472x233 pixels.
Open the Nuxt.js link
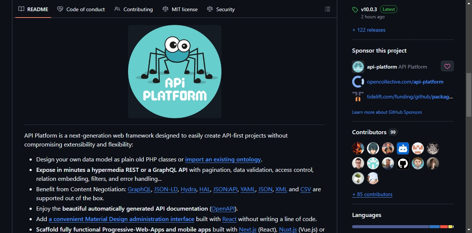tap(288, 229)
